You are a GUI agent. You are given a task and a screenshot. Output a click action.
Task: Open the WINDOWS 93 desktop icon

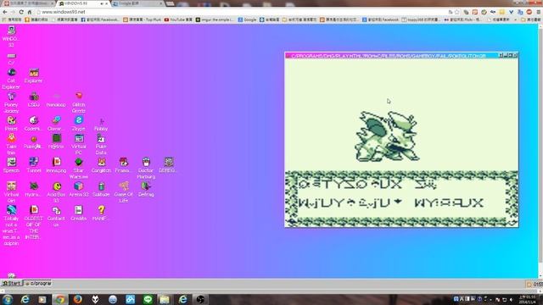tap(11, 36)
